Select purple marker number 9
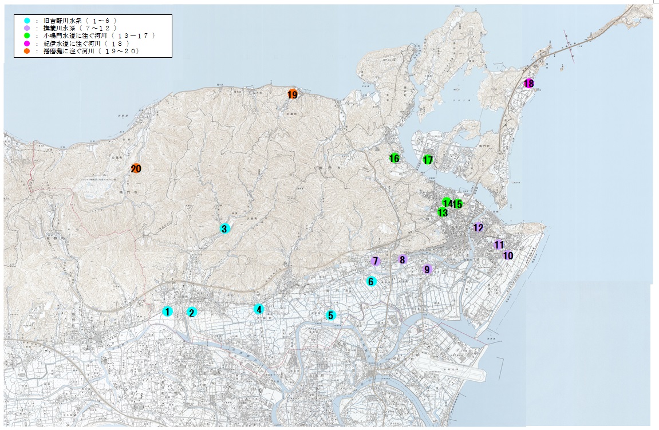This screenshot has width=659, height=430. coord(427,269)
